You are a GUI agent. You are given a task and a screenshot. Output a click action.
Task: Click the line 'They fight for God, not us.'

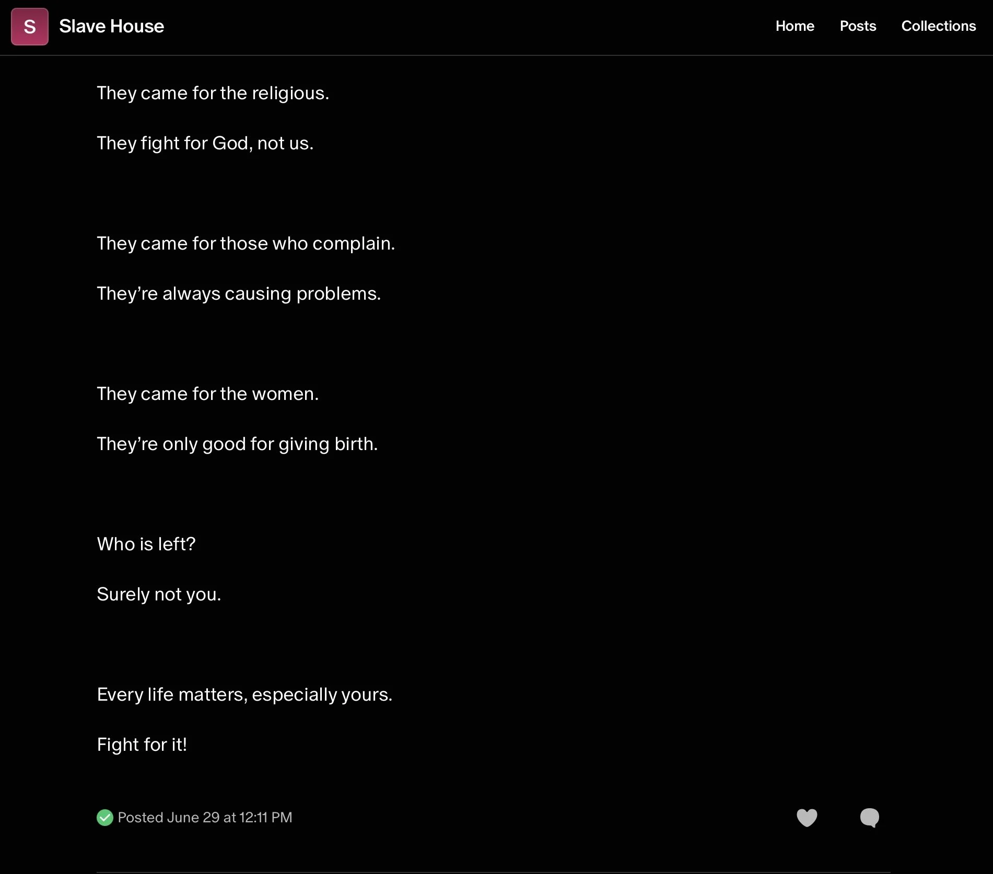[205, 143]
